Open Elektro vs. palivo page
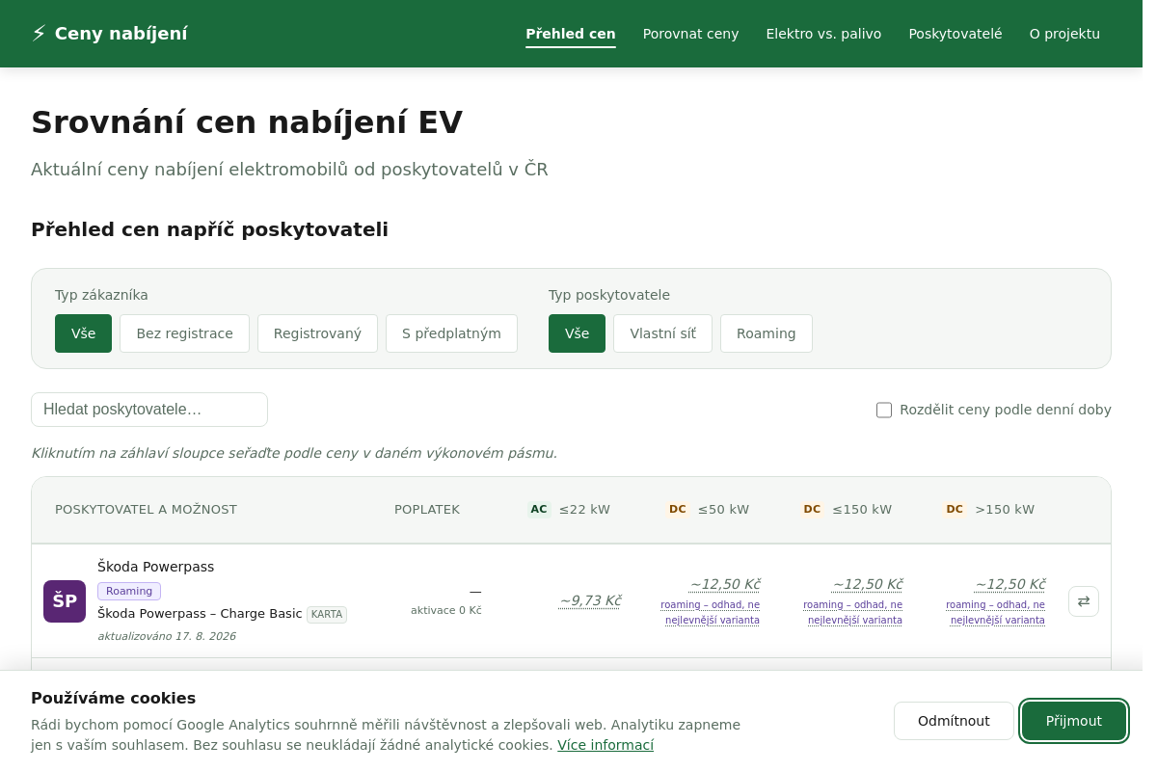The width and height of the screenshot is (1157, 771). 823,34
